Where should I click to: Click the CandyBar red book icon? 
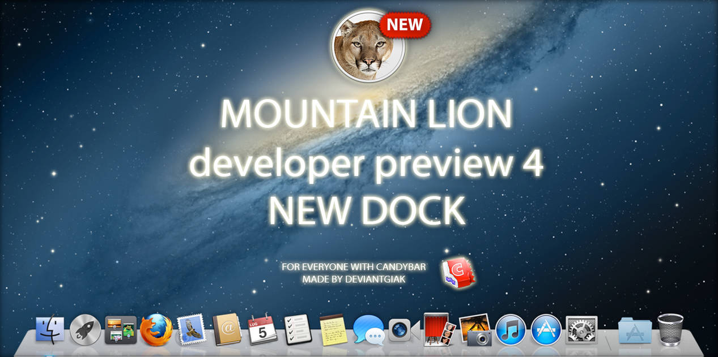458,272
